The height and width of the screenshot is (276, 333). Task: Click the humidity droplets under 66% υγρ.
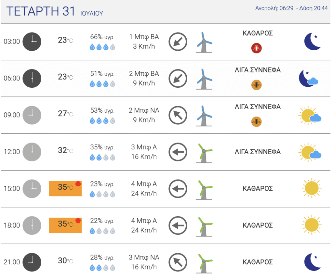point(102,47)
